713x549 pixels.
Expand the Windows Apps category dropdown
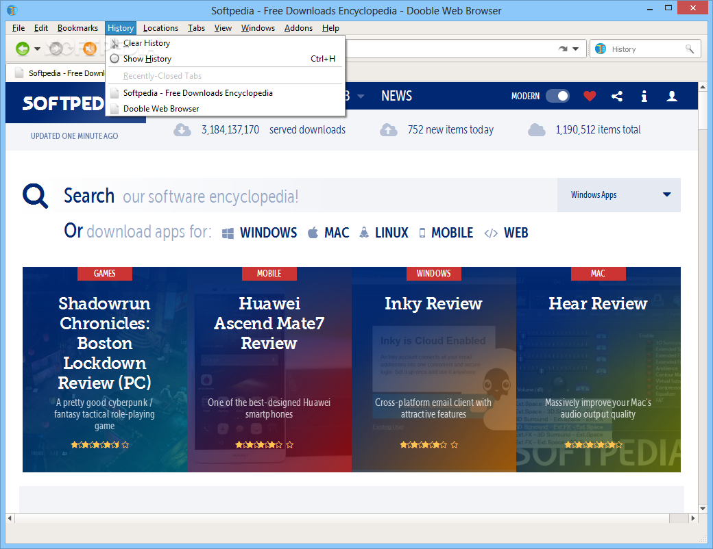[x=619, y=195]
